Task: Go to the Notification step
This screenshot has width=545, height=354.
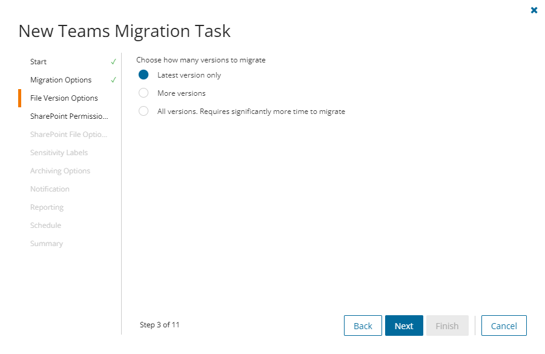Action: coord(50,189)
